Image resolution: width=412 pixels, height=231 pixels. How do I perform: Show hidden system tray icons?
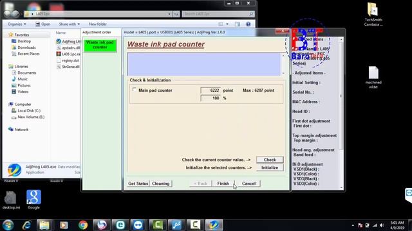coord(353,225)
